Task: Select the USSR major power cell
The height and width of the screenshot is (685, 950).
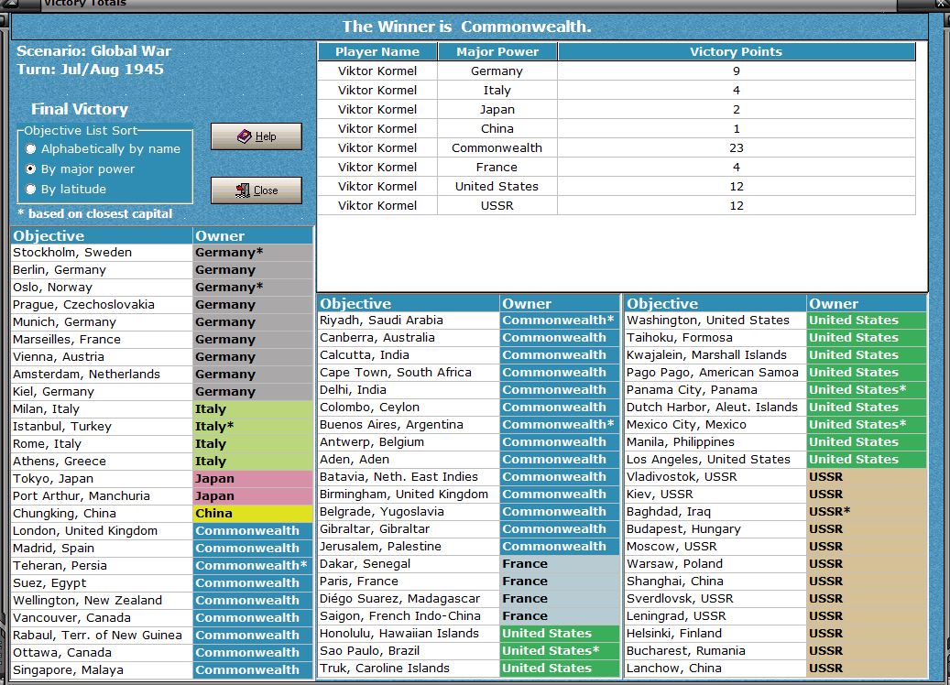Action: [497, 205]
